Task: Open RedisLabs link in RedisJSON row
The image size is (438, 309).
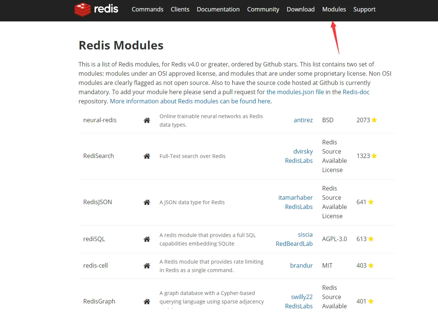Action: 299,207
